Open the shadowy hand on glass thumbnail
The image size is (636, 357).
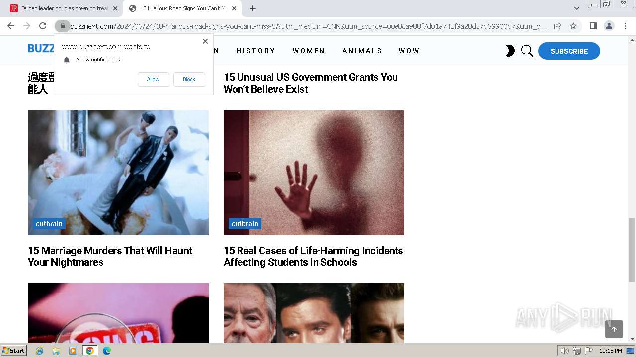tap(314, 173)
